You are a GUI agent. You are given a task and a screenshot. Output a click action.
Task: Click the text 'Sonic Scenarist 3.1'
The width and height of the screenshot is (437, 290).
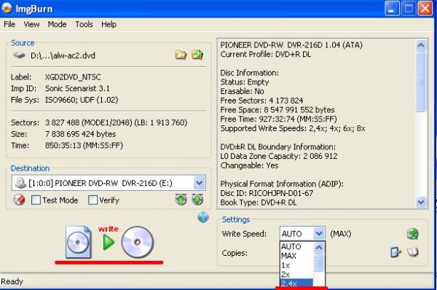pos(77,88)
